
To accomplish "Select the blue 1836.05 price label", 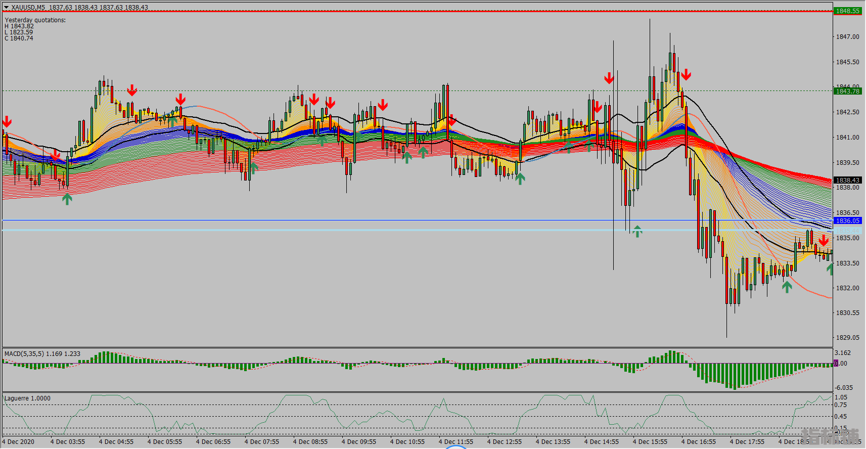I will 847,220.
